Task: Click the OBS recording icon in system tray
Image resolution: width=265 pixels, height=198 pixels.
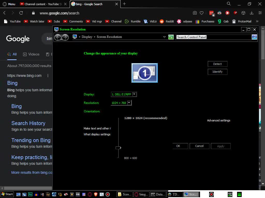Action: (x=211, y=194)
